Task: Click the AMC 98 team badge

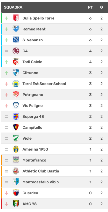Action: click(x=16, y=204)
